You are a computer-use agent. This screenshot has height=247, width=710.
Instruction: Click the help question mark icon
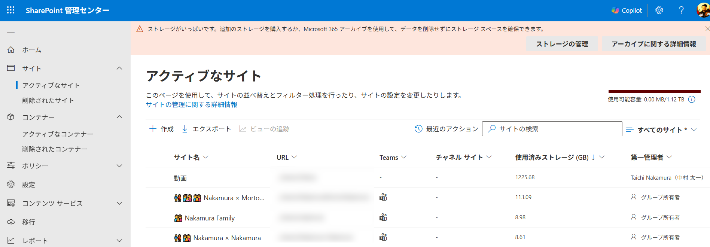point(681,10)
